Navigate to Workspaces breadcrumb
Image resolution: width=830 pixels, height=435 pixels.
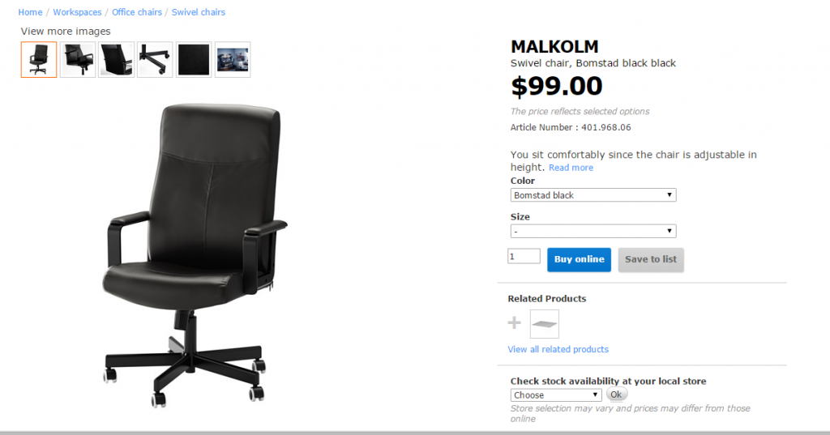pos(77,12)
